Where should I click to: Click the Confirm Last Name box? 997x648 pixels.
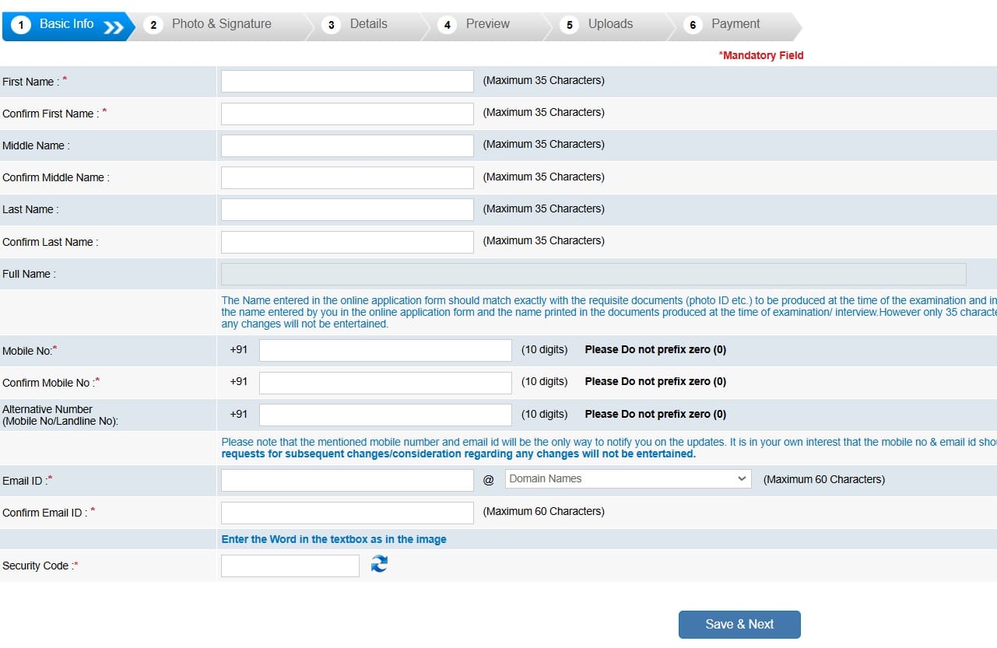click(x=347, y=242)
